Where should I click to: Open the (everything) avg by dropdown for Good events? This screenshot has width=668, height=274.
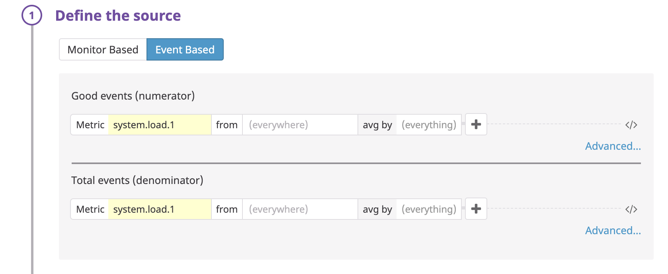point(428,124)
